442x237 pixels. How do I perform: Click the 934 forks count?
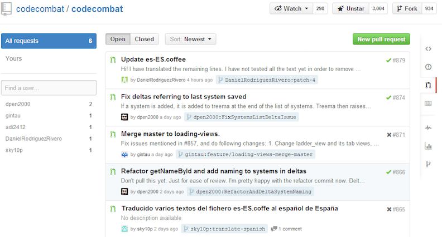click(x=429, y=9)
